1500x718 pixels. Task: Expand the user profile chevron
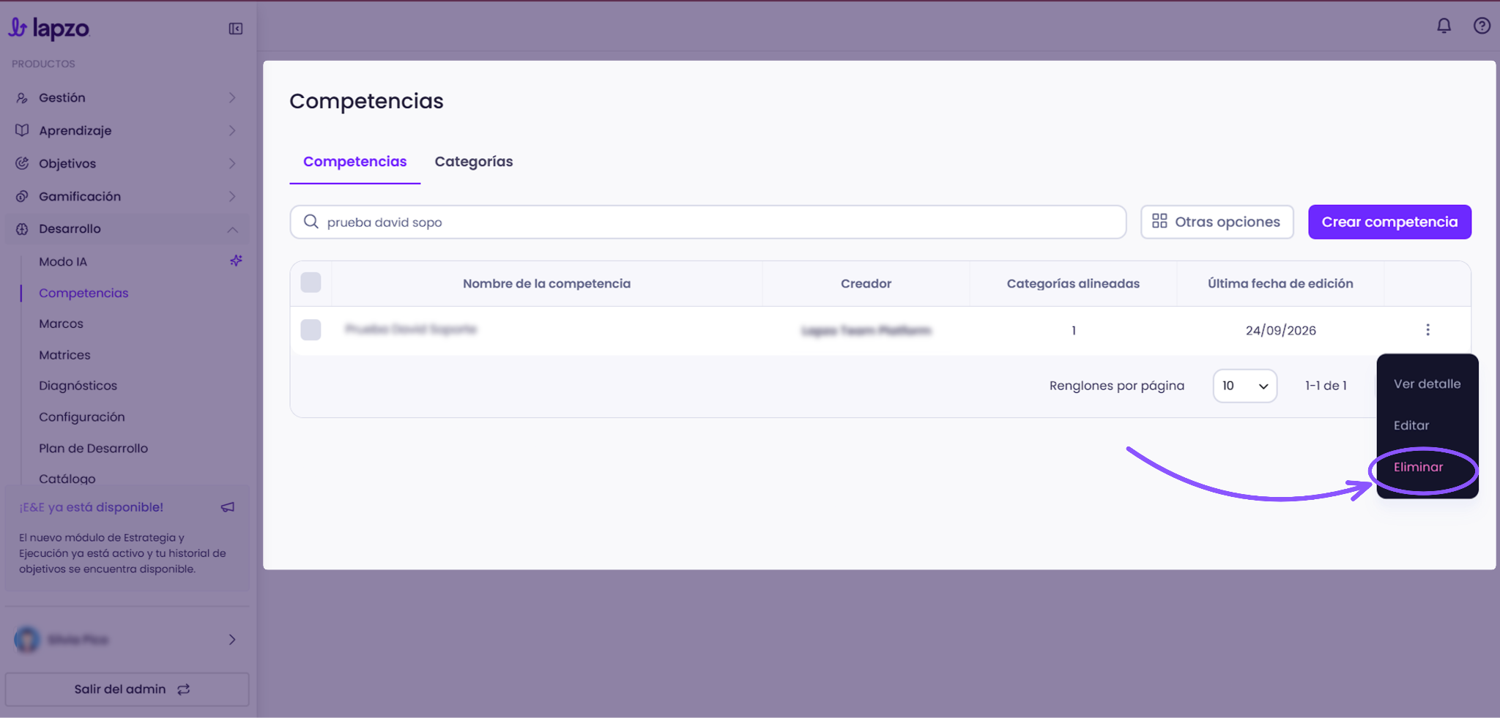coord(232,640)
